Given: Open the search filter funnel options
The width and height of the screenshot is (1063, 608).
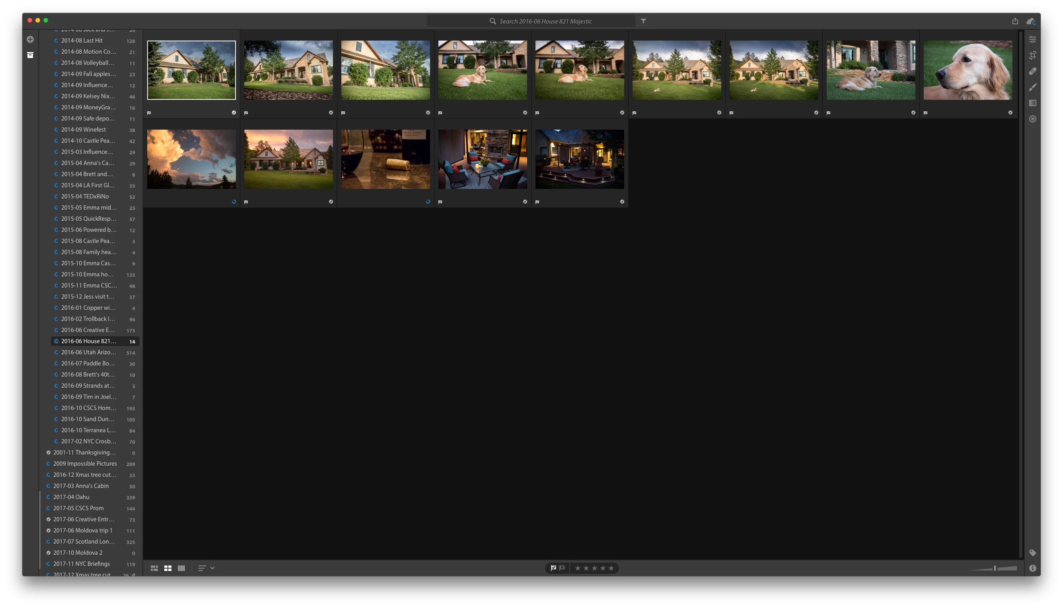Looking at the screenshot, I should pyautogui.click(x=643, y=21).
